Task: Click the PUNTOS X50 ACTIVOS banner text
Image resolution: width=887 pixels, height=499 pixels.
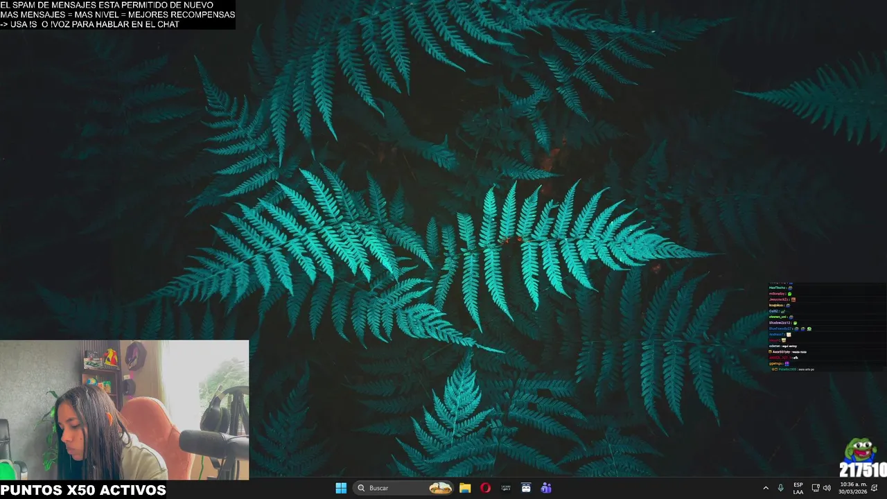Action: (x=83, y=490)
